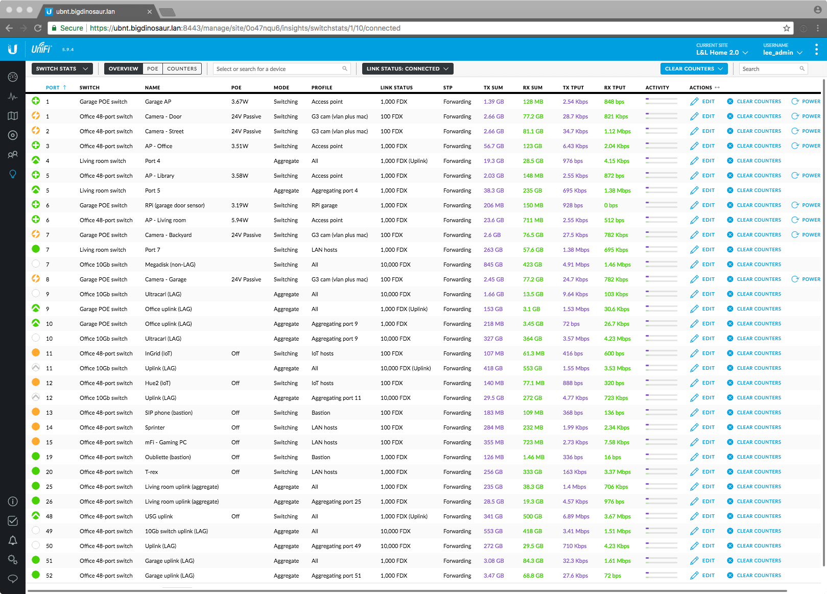Open the Map view in the sidebar
The image size is (827, 594).
tap(13, 116)
